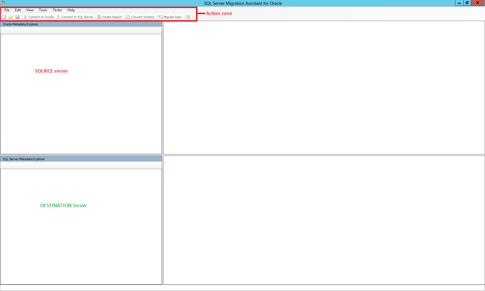Click the application icon in the title bar

click(3, 3)
